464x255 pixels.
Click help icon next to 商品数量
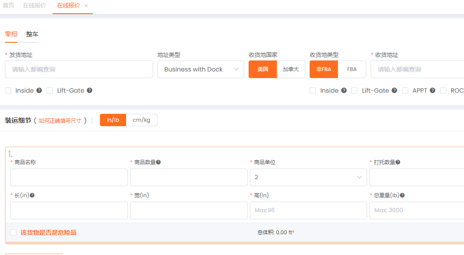158,162
